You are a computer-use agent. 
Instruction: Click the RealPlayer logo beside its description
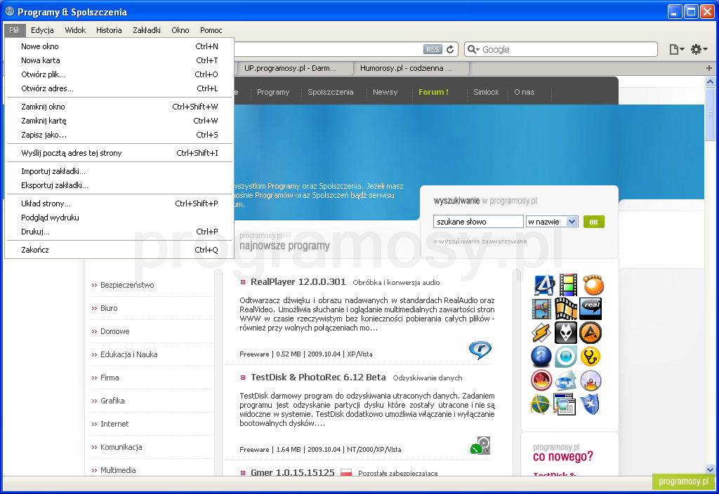pyautogui.click(x=480, y=350)
